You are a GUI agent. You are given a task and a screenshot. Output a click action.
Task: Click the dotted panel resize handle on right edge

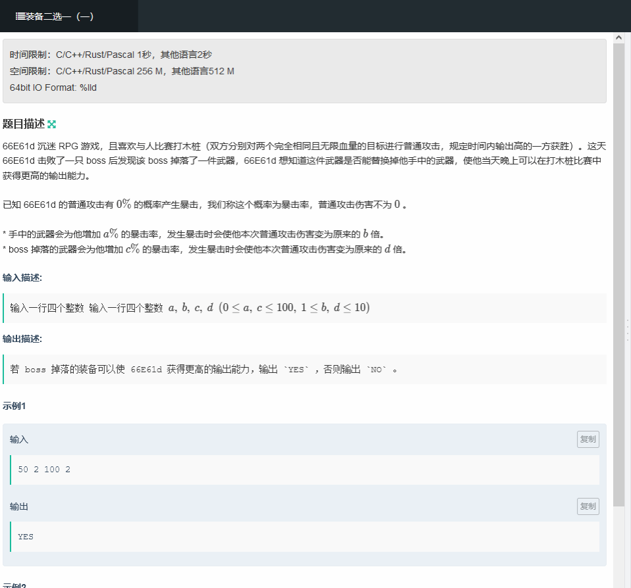628,329
